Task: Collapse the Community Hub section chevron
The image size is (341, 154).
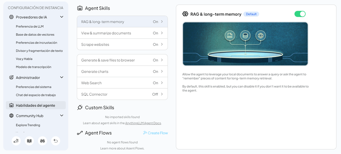Action: coord(62,116)
